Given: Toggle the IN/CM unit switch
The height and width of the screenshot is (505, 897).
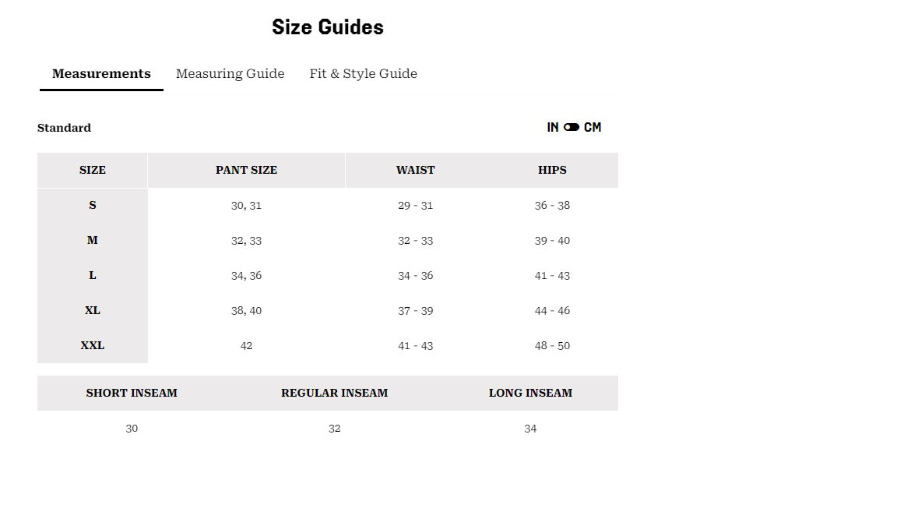Looking at the screenshot, I should click(x=571, y=127).
